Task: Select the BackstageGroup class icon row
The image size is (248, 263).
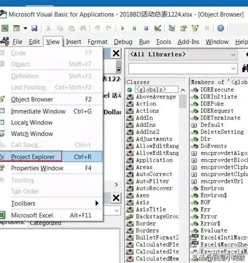Action: click(x=152, y=217)
